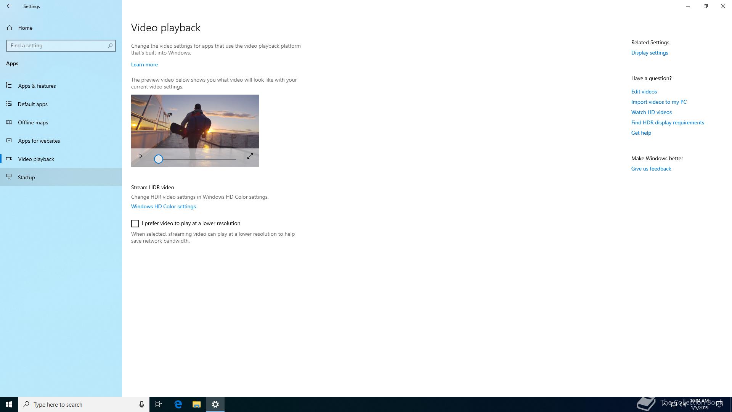The height and width of the screenshot is (412, 732).
Task: Click the back arrow in Settings
Action: coord(9,6)
